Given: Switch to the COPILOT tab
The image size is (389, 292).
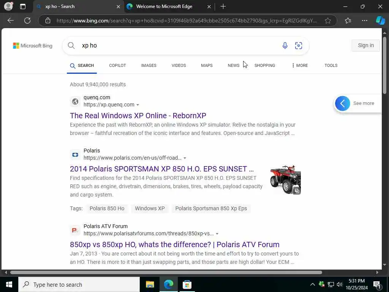Looking at the screenshot, I should [x=117, y=65].
